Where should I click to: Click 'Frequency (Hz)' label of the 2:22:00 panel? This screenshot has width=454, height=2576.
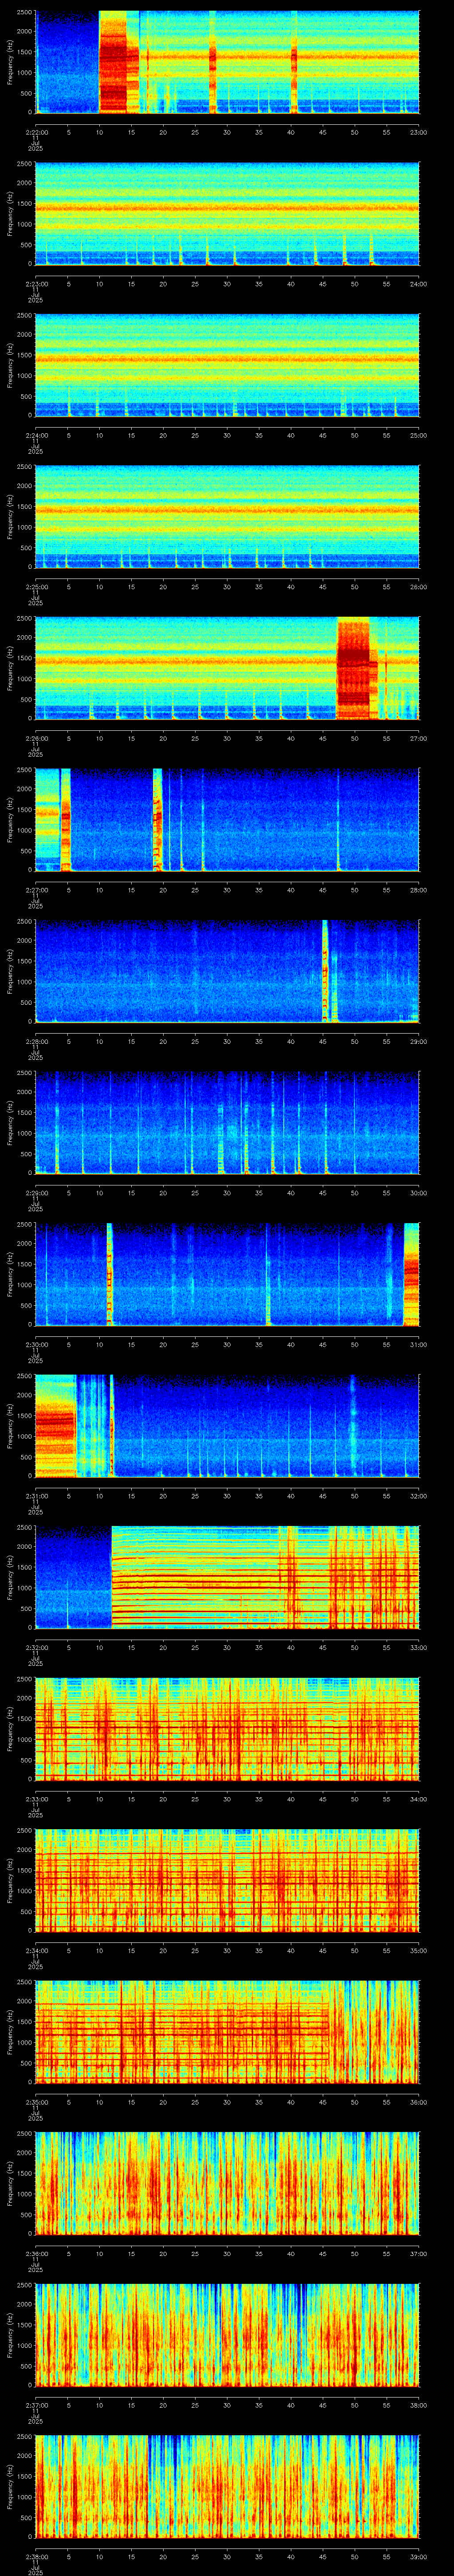tap(10, 62)
